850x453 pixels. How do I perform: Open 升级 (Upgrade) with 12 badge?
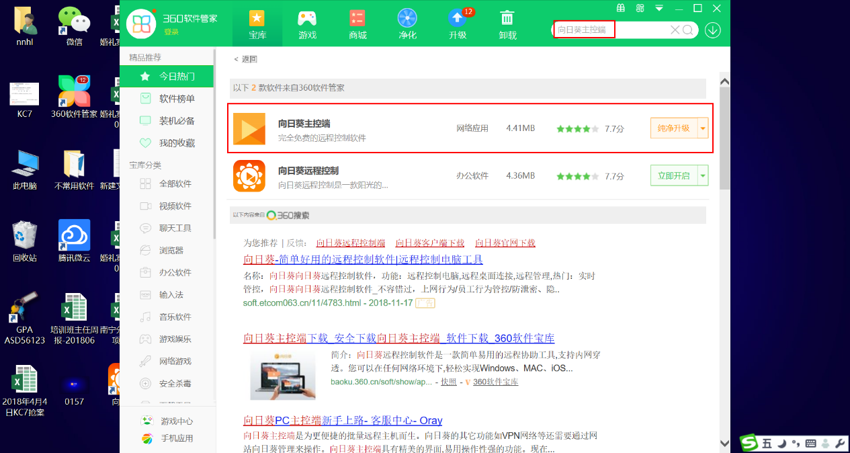[458, 24]
